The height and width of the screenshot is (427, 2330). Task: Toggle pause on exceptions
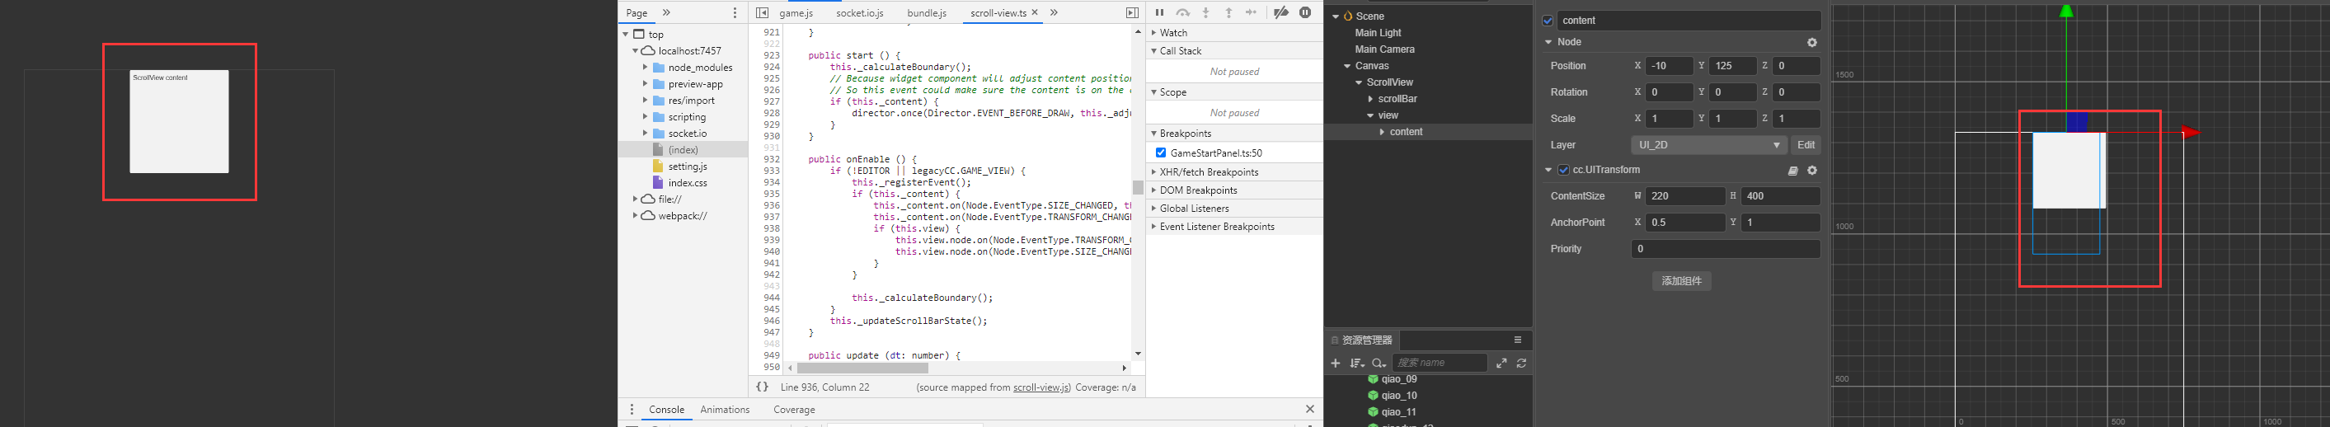click(x=1305, y=12)
